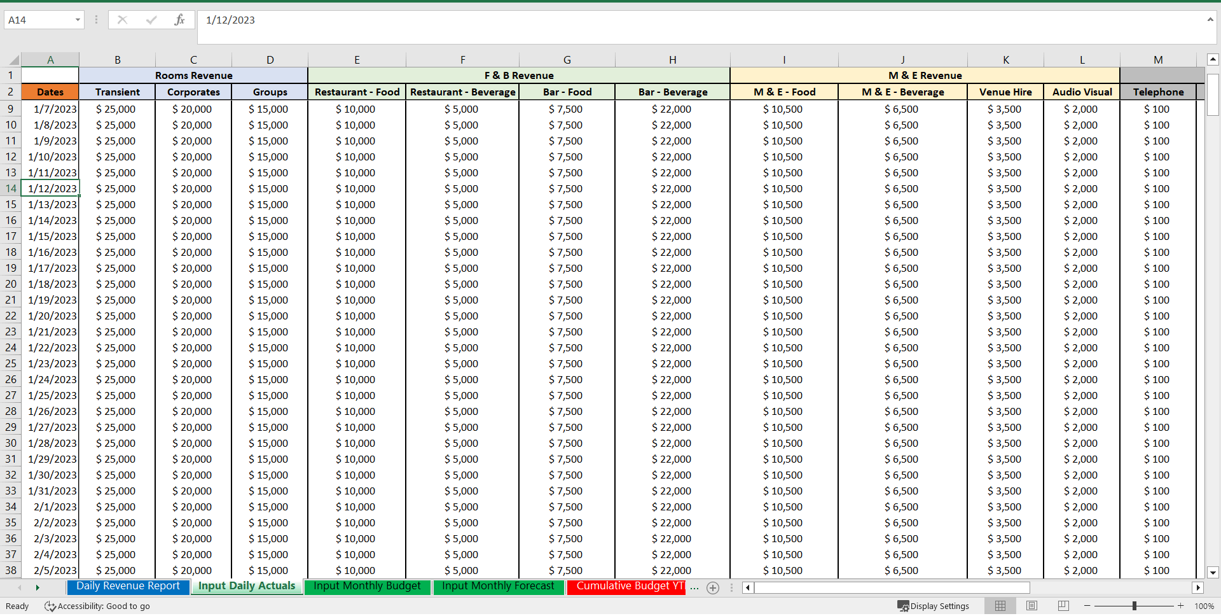Click the Transient column header cell
This screenshot has width=1221, height=616.
pos(118,92)
